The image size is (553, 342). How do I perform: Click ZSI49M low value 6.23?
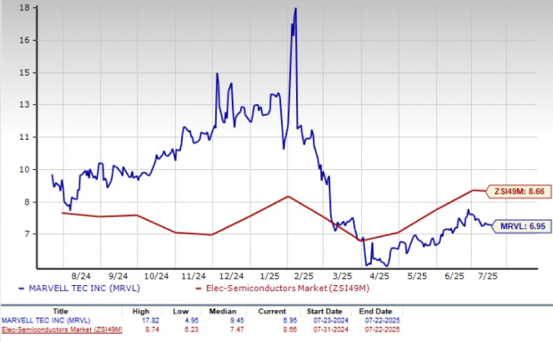(191, 330)
